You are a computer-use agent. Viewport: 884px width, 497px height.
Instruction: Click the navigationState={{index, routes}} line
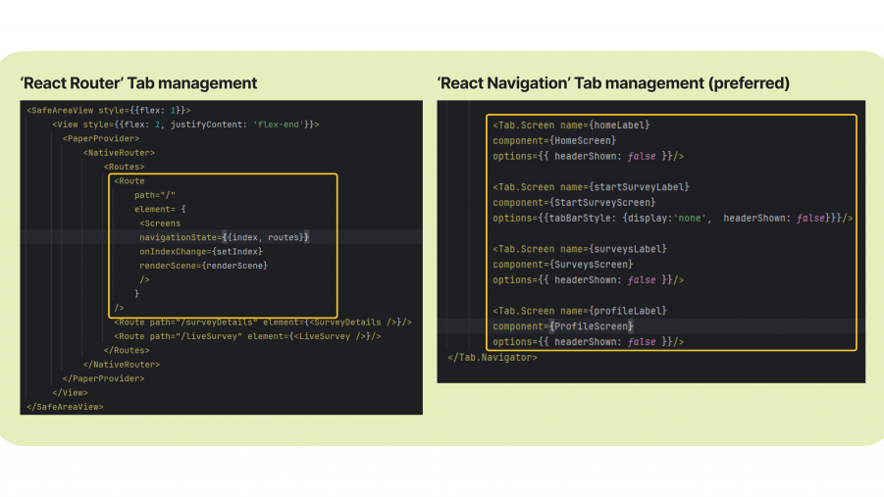pos(224,237)
